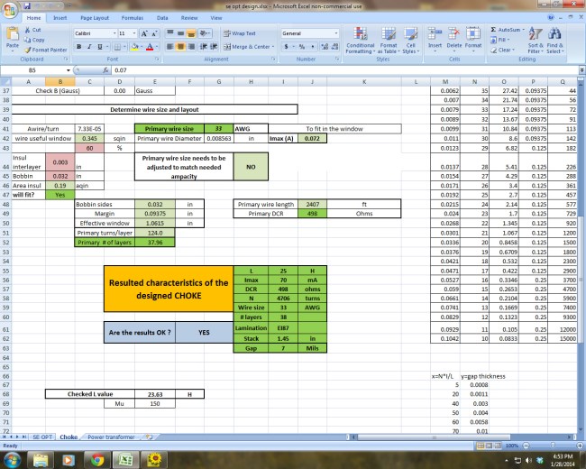The width and height of the screenshot is (586, 469).
Task: Select the Power transformer sheet tab
Action: (112, 437)
